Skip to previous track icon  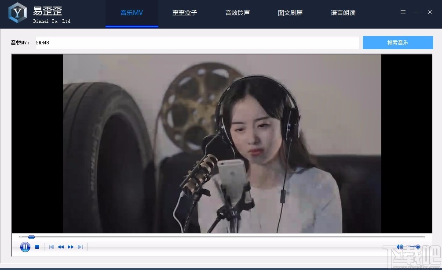[51, 247]
